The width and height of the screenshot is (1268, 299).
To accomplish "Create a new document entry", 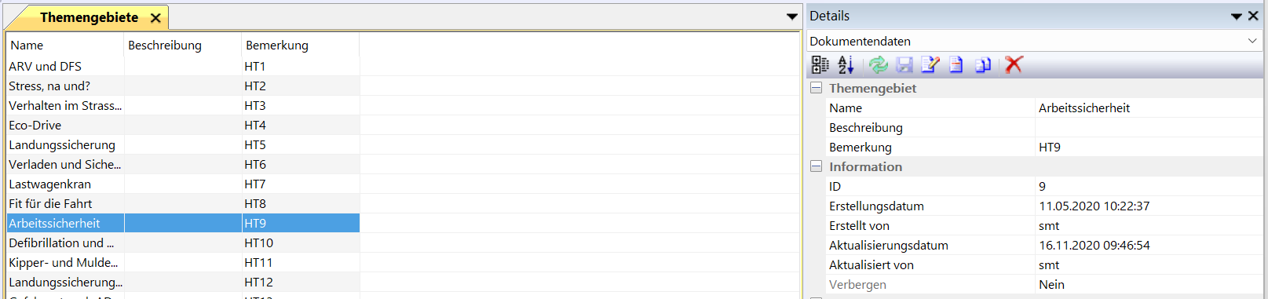I will pos(956,65).
